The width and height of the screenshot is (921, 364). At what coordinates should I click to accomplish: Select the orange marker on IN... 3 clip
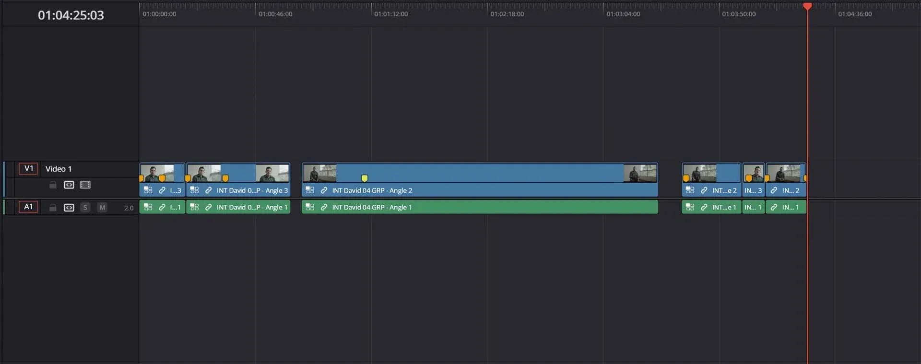(x=749, y=178)
